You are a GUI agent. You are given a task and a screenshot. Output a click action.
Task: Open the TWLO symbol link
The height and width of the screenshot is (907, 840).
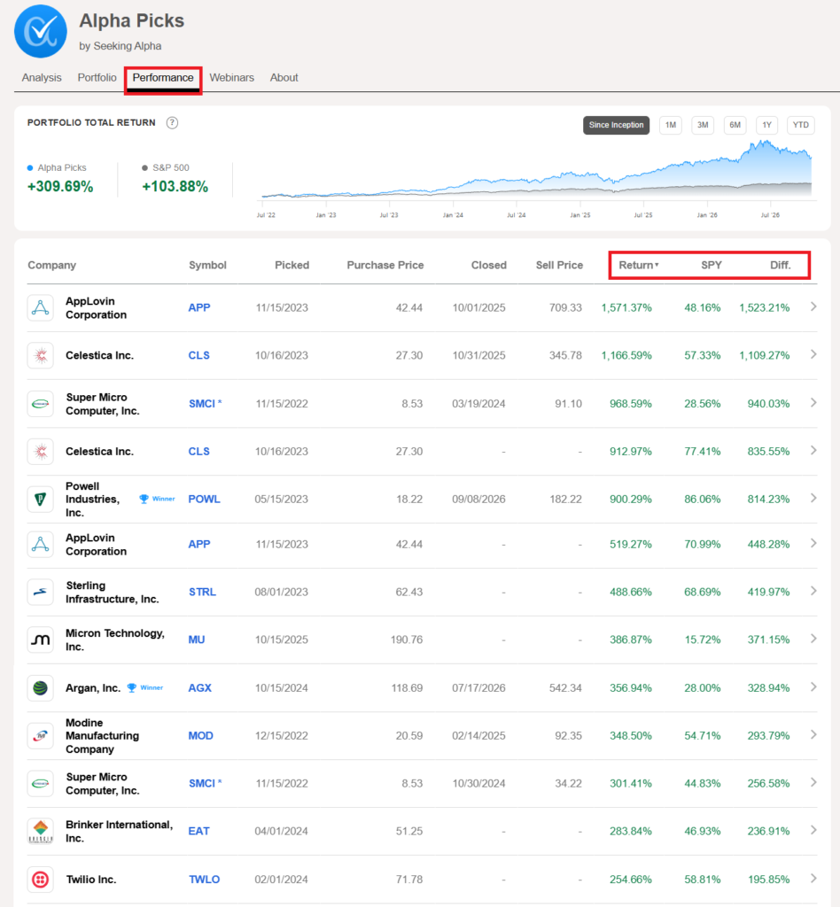point(204,880)
